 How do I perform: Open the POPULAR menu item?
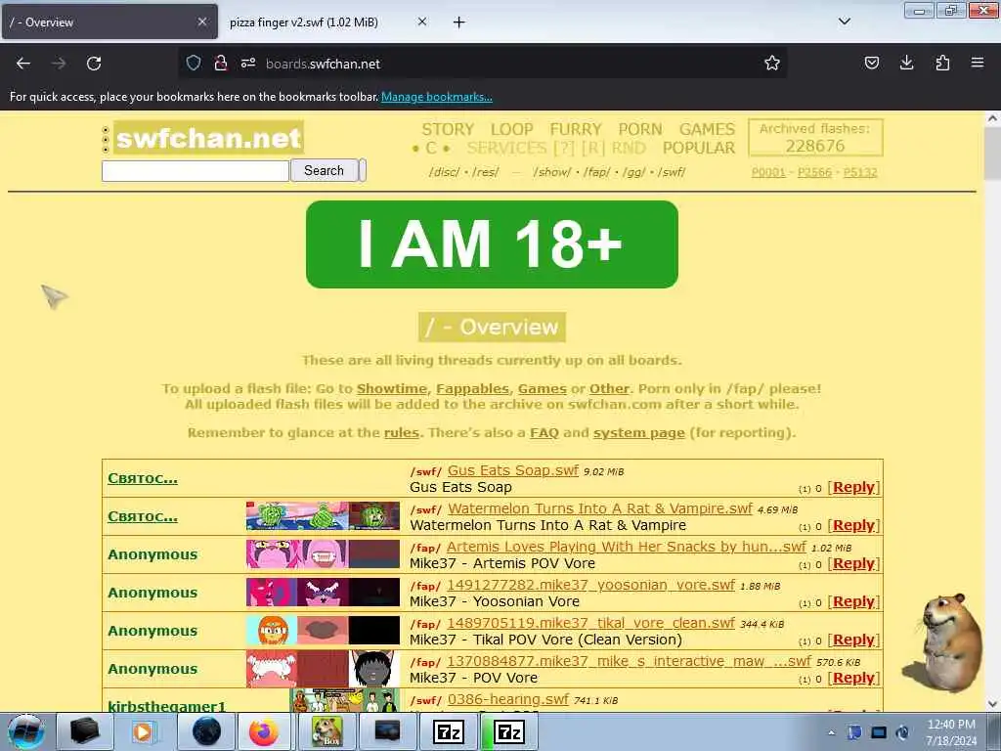click(698, 149)
